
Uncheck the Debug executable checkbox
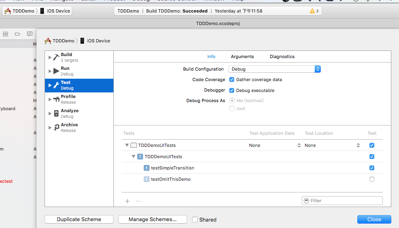coord(232,90)
